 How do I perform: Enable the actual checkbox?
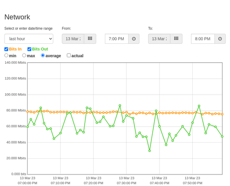pyautogui.click(x=69, y=55)
